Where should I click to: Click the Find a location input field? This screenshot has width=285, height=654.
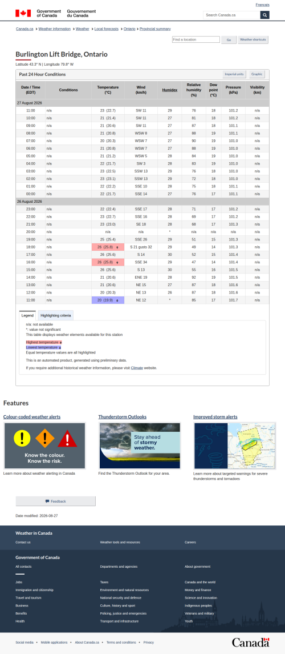(196, 39)
